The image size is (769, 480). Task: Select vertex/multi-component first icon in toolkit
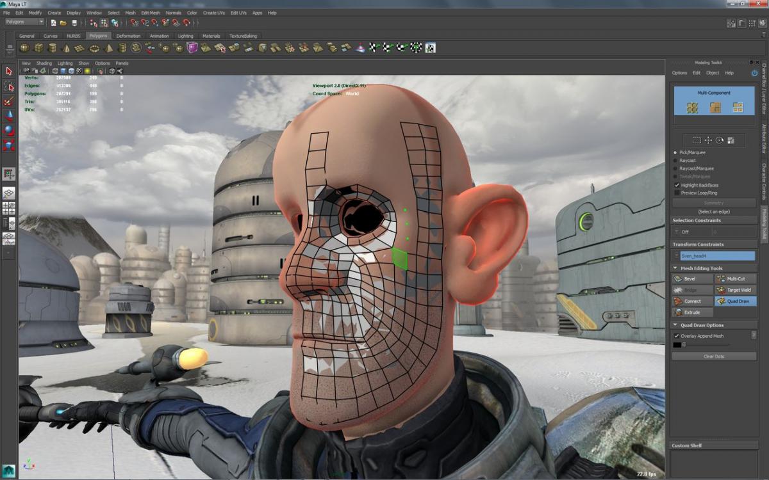(x=692, y=108)
